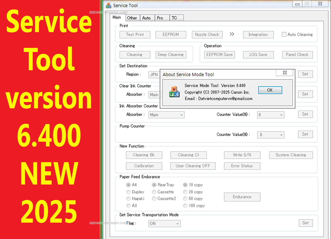331x239 pixels.
Task: Click the EEPROM Save button
Action: 220,54
